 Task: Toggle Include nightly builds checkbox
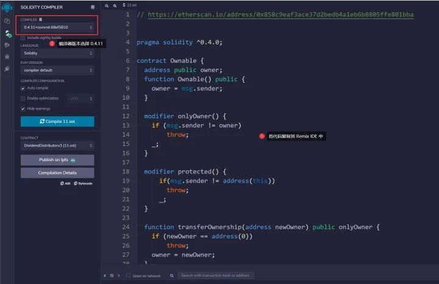[x=23, y=38]
